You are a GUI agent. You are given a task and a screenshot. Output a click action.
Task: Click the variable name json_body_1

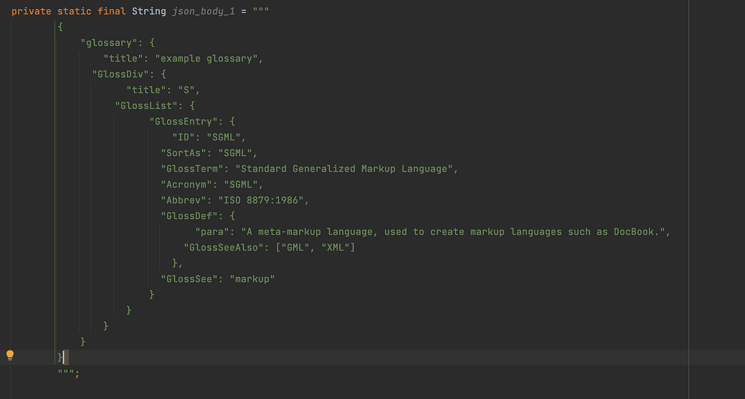203,11
